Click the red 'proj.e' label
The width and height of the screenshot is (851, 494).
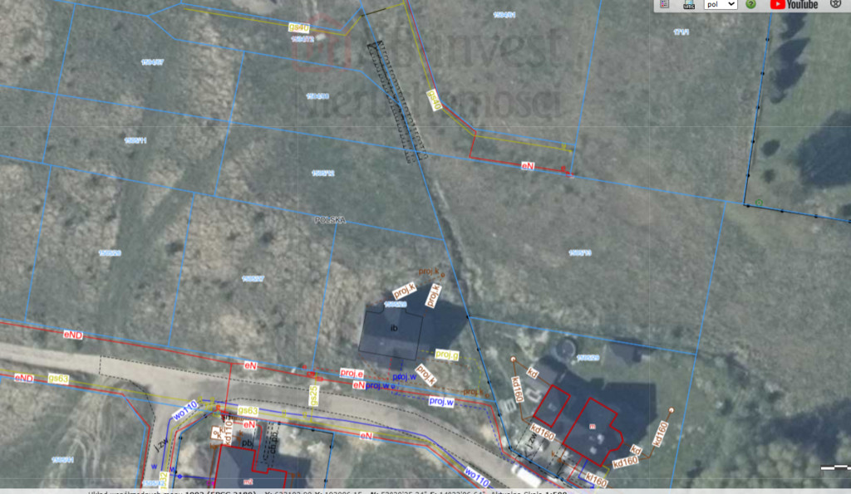[x=352, y=373]
